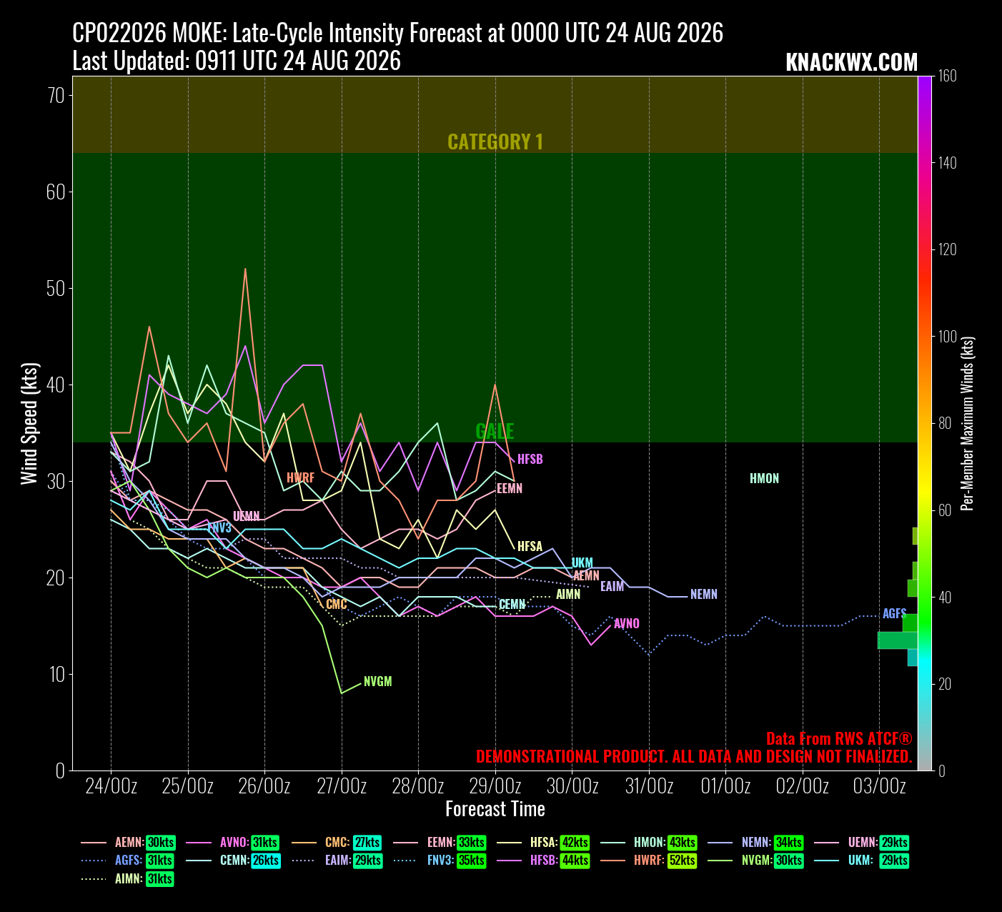Select the 35kts badge beside FNV3 in legend
This screenshot has width=1002, height=912.
pyautogui.click(x=472, y=861)
